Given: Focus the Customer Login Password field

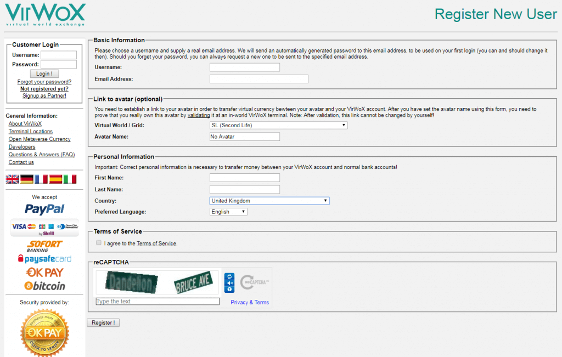Looking at the screenshot, I should (x=59, y=65).
